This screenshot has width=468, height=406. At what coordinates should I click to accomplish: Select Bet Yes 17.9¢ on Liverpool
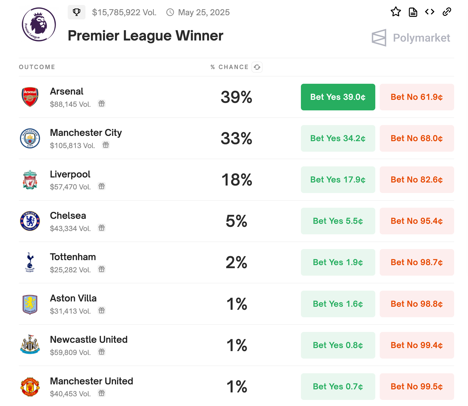(338, 180)
